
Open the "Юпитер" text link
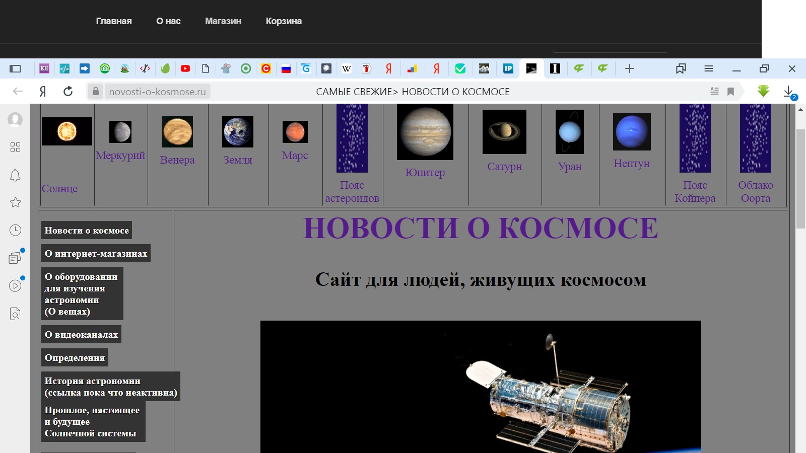click(x=425, y=173)
